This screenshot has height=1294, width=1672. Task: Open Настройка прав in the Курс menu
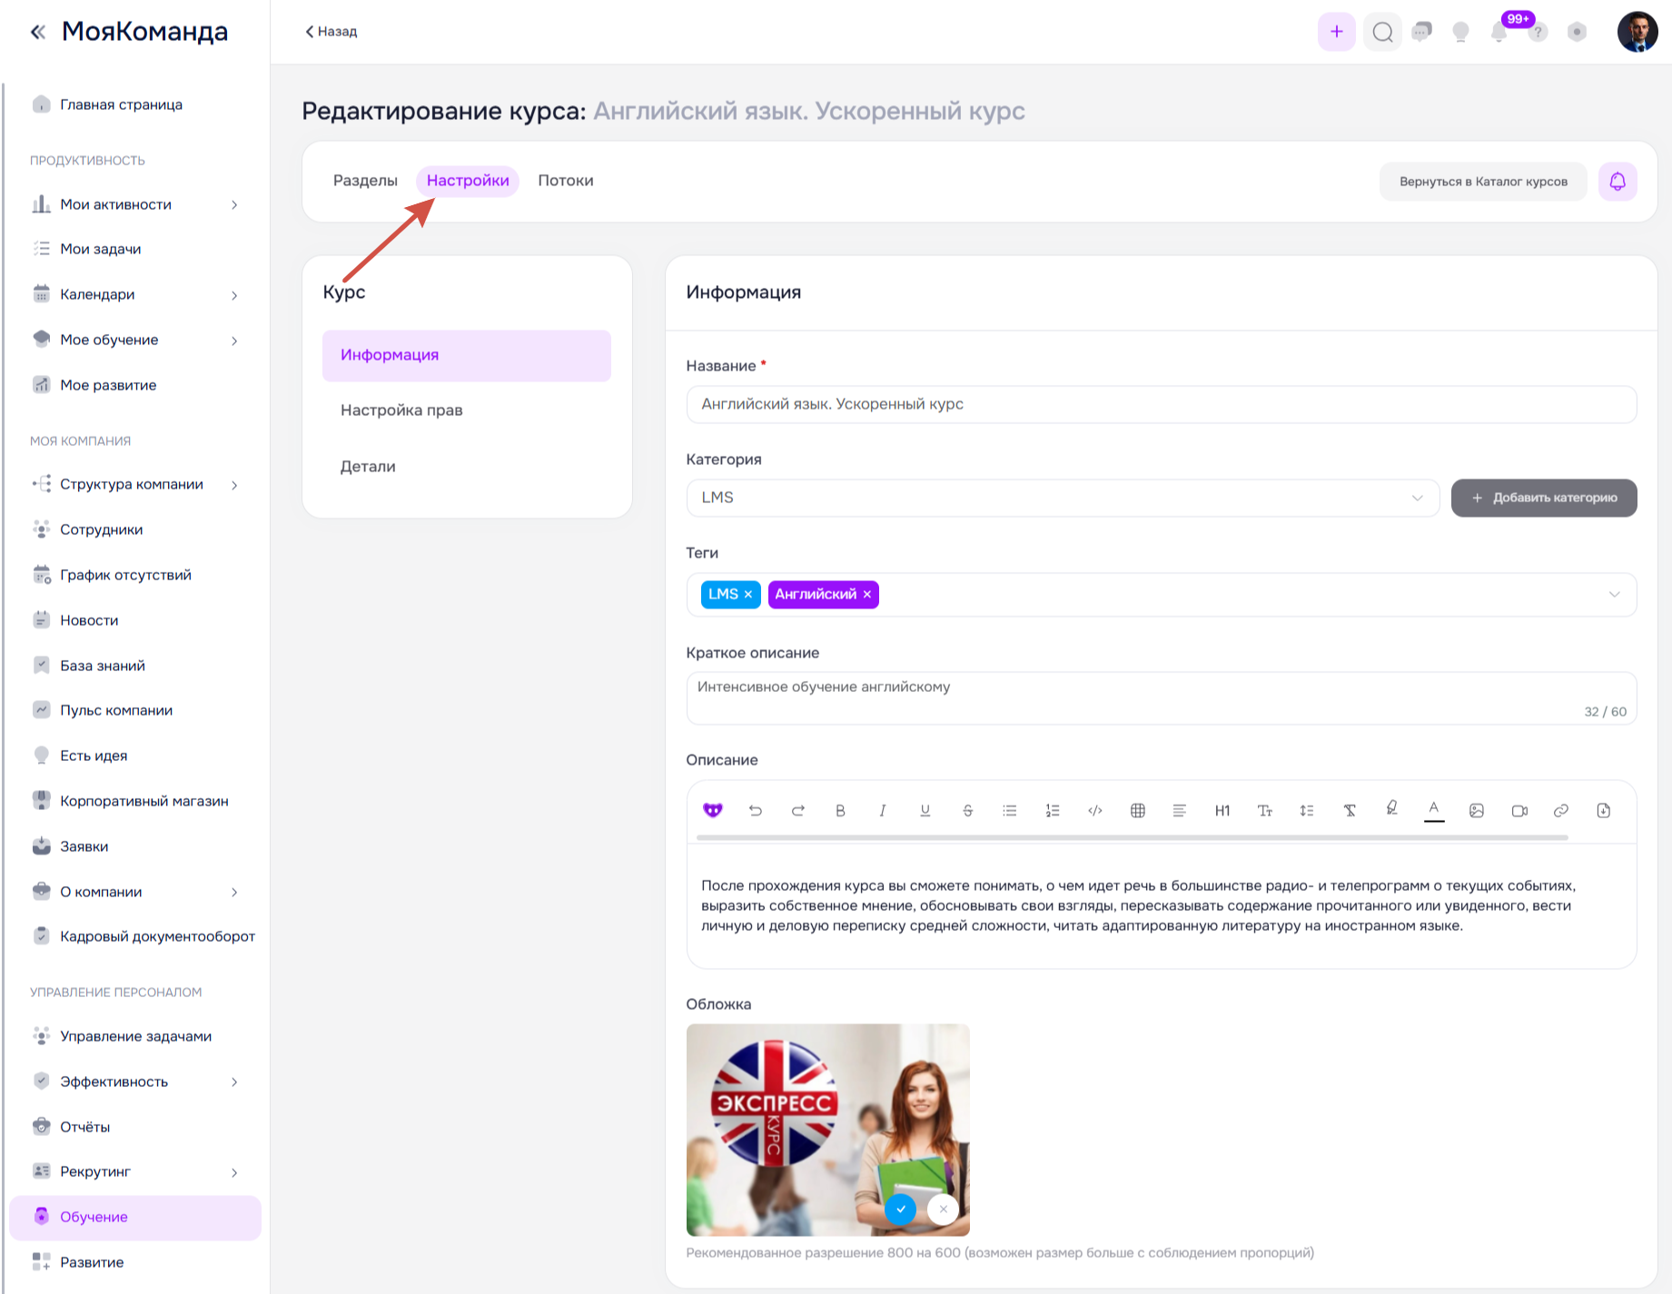pyautogui.click(x=401, y=410)
